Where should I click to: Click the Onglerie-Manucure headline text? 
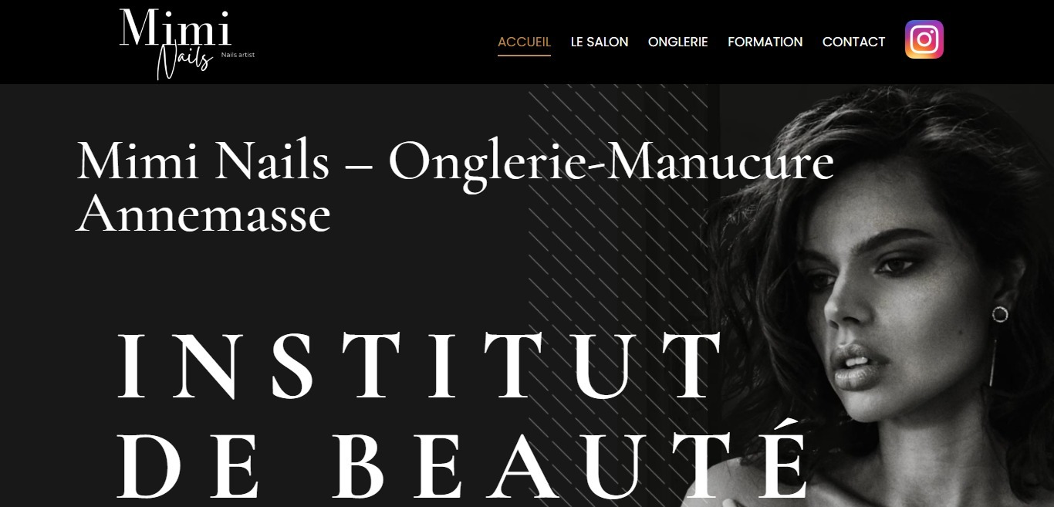[x=610, y=164]
